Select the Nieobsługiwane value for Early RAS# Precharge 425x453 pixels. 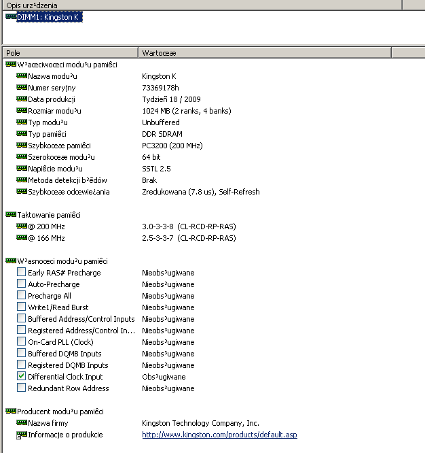(168, 273)
